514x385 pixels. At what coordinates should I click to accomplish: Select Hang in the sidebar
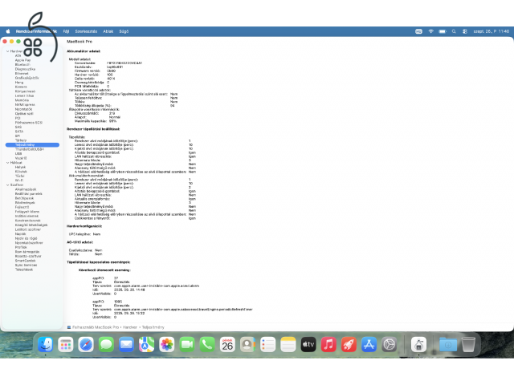click(x=19, y=83)
